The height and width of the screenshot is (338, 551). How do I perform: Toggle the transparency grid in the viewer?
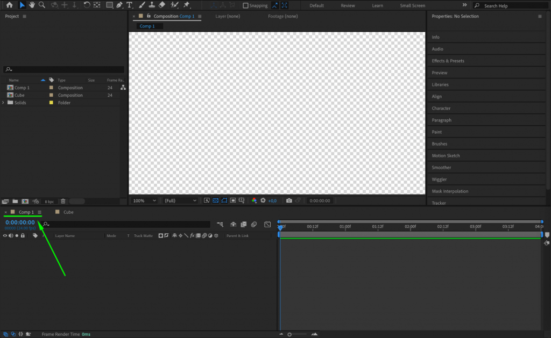(215, 200)
